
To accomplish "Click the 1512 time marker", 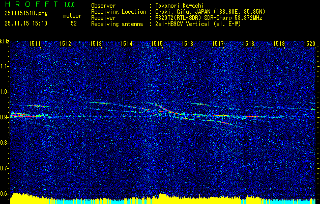I will [65, 43].
